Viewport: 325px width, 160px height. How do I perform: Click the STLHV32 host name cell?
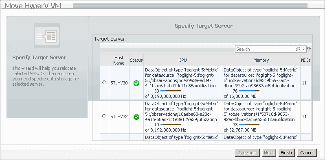click(119, 117)
